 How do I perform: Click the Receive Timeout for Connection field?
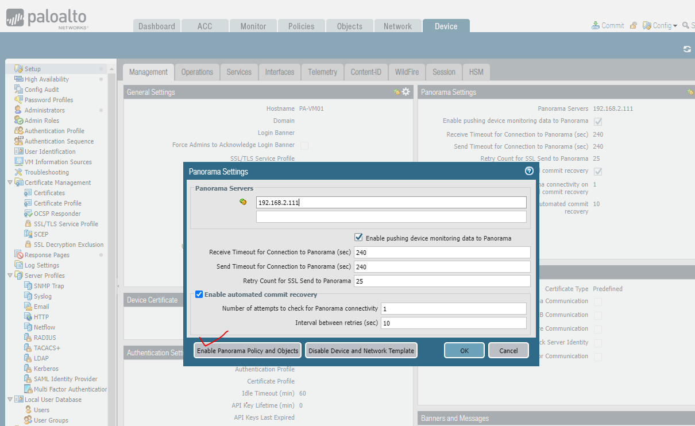tap(442, 253)
